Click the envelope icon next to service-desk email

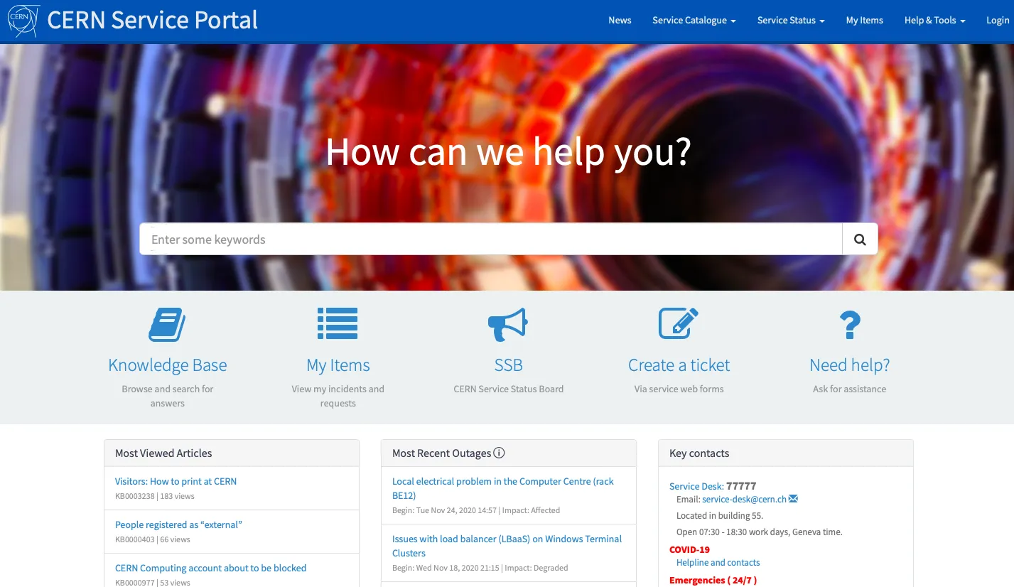click(793, 499)
